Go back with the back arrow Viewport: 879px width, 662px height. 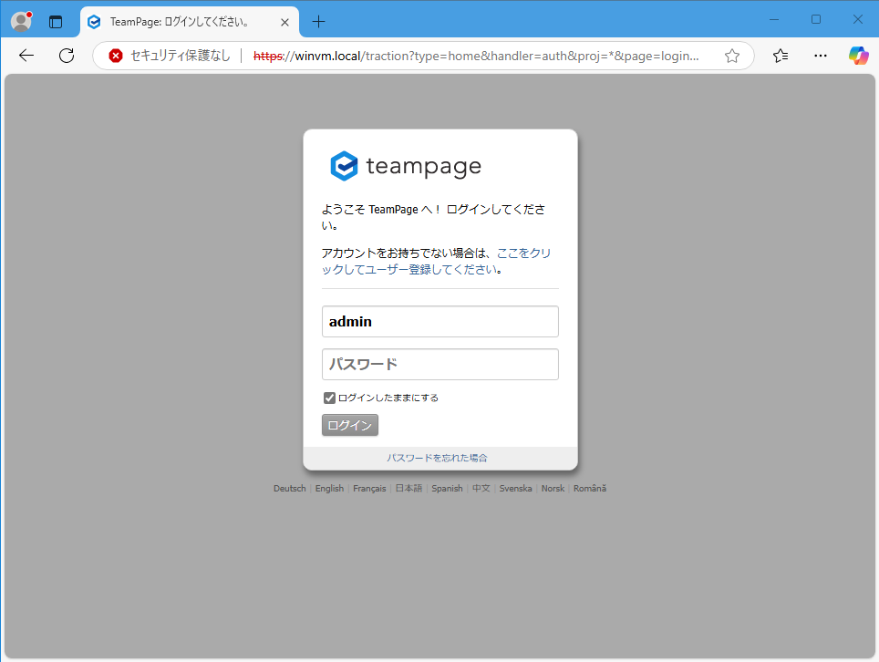tap(26, 56)
